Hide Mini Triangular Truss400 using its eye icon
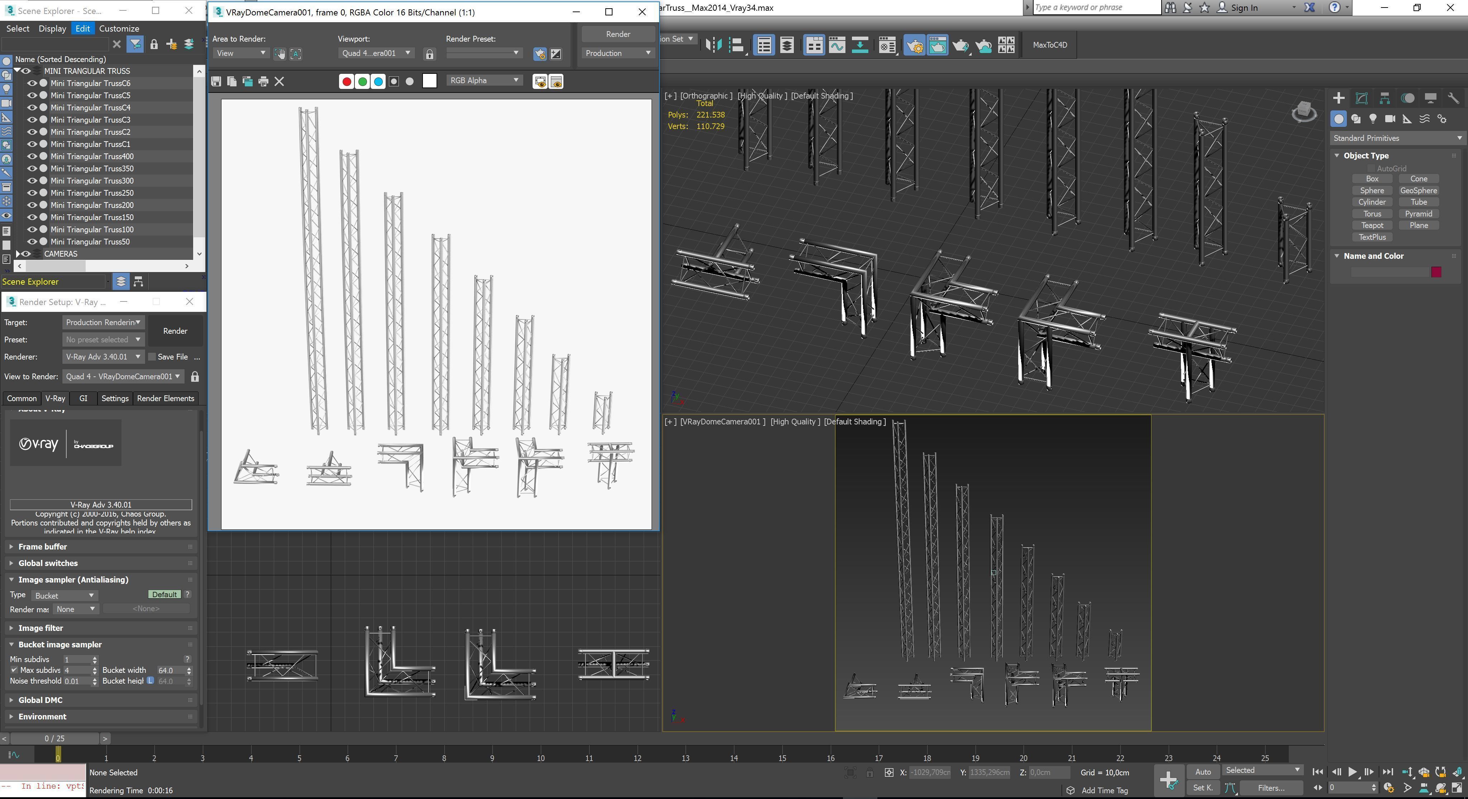Screen dimensions: 1468x799 point(32,156)
